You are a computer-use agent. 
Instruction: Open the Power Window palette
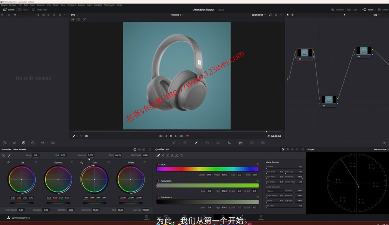207,143
